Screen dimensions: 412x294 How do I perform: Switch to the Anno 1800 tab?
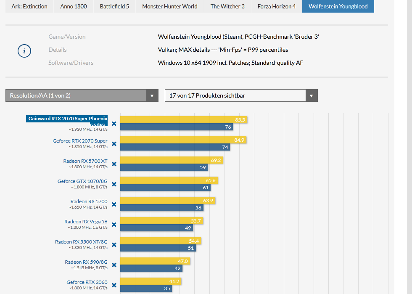[x=74, y=6]
